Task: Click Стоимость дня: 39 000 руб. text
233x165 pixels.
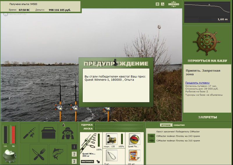Action: coord(202,89)
